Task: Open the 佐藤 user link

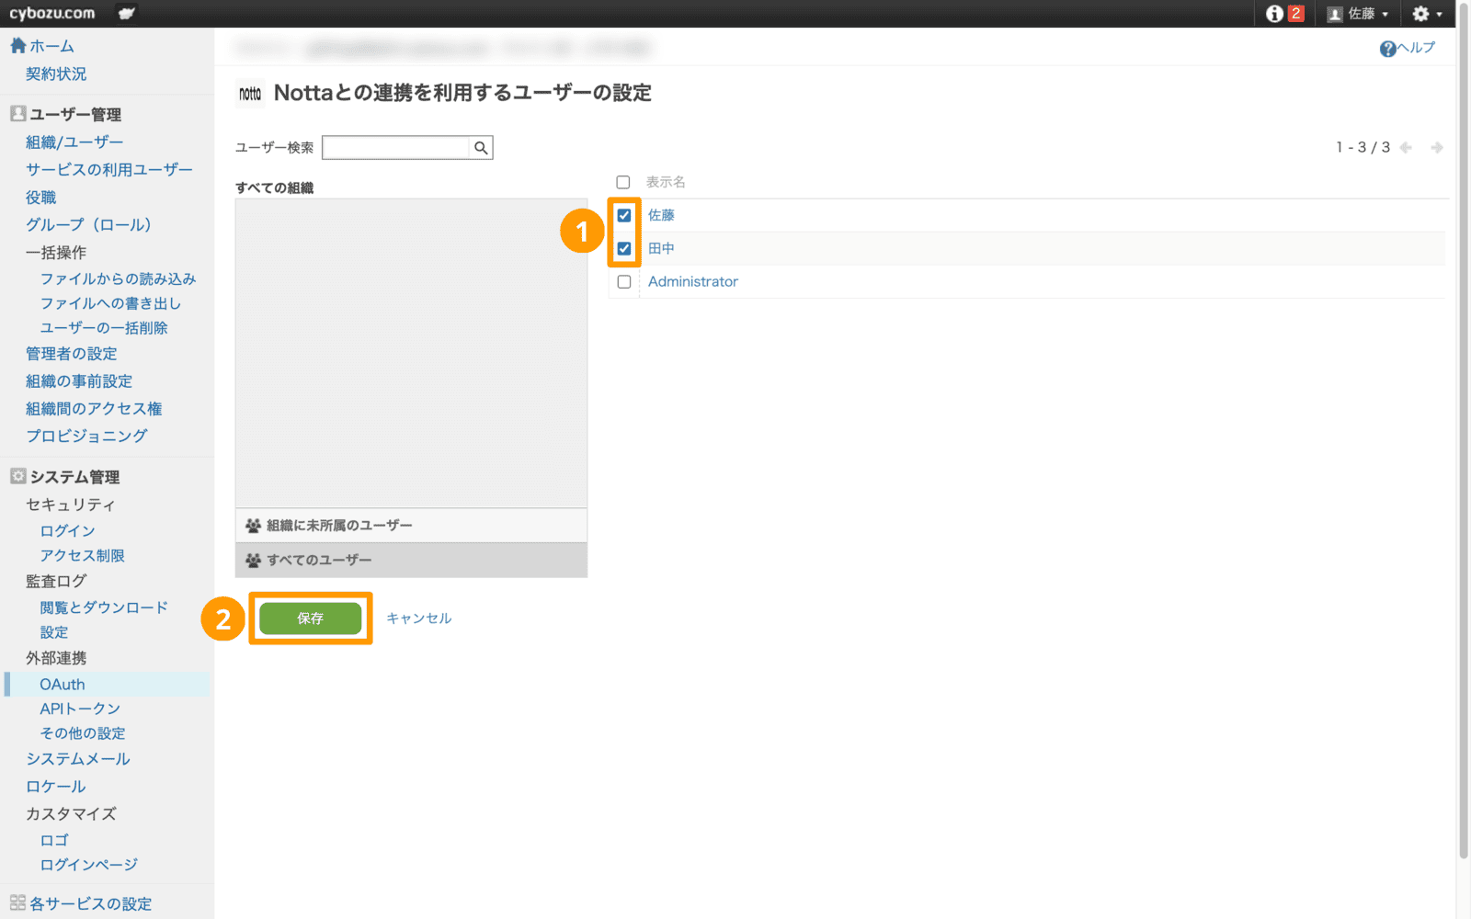Action: pyautogui.click(x=661, y=215)
